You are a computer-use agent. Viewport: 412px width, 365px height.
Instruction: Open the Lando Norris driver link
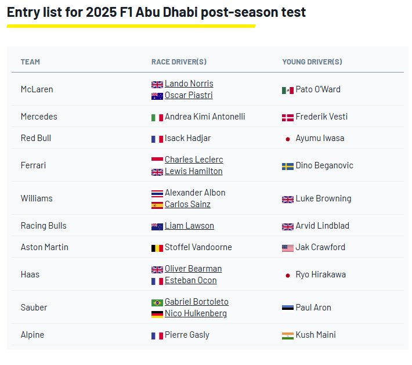click(x=189, y=84)
